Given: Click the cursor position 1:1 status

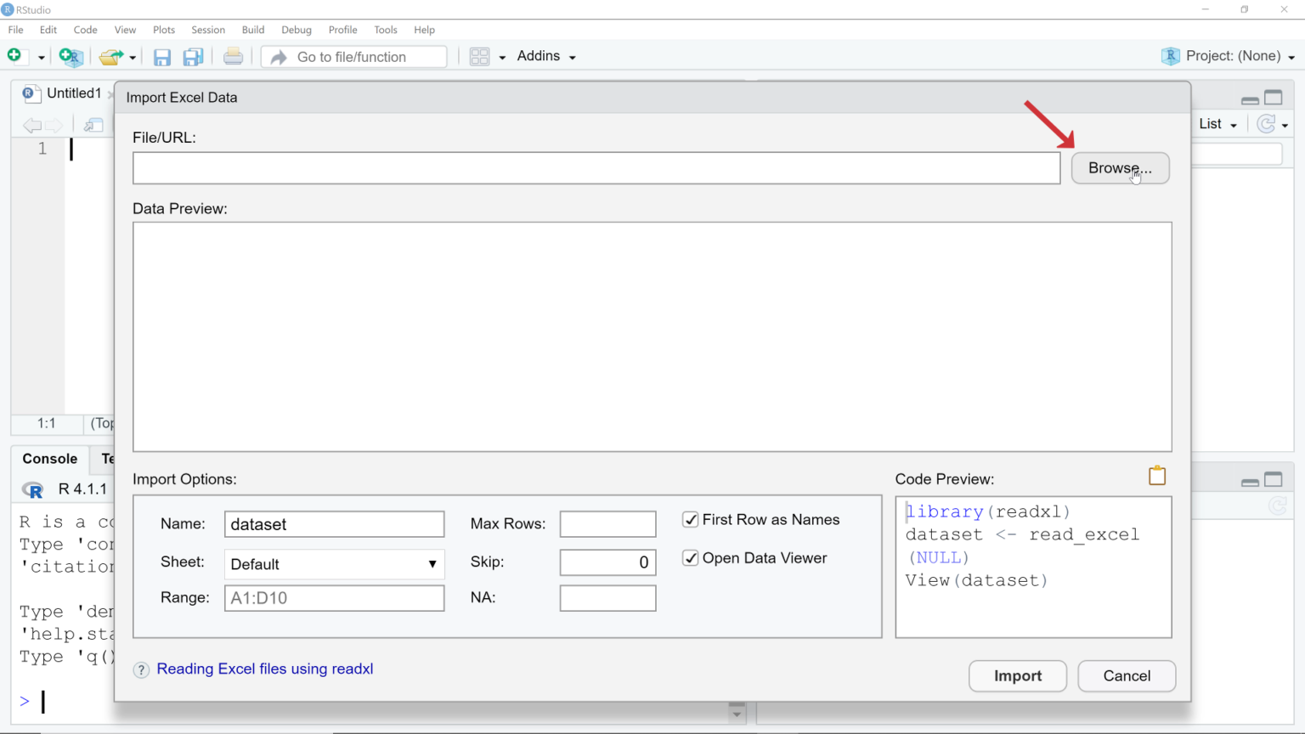Looking at the screenshot, I should pyautogui.click(x=47, y=423).
